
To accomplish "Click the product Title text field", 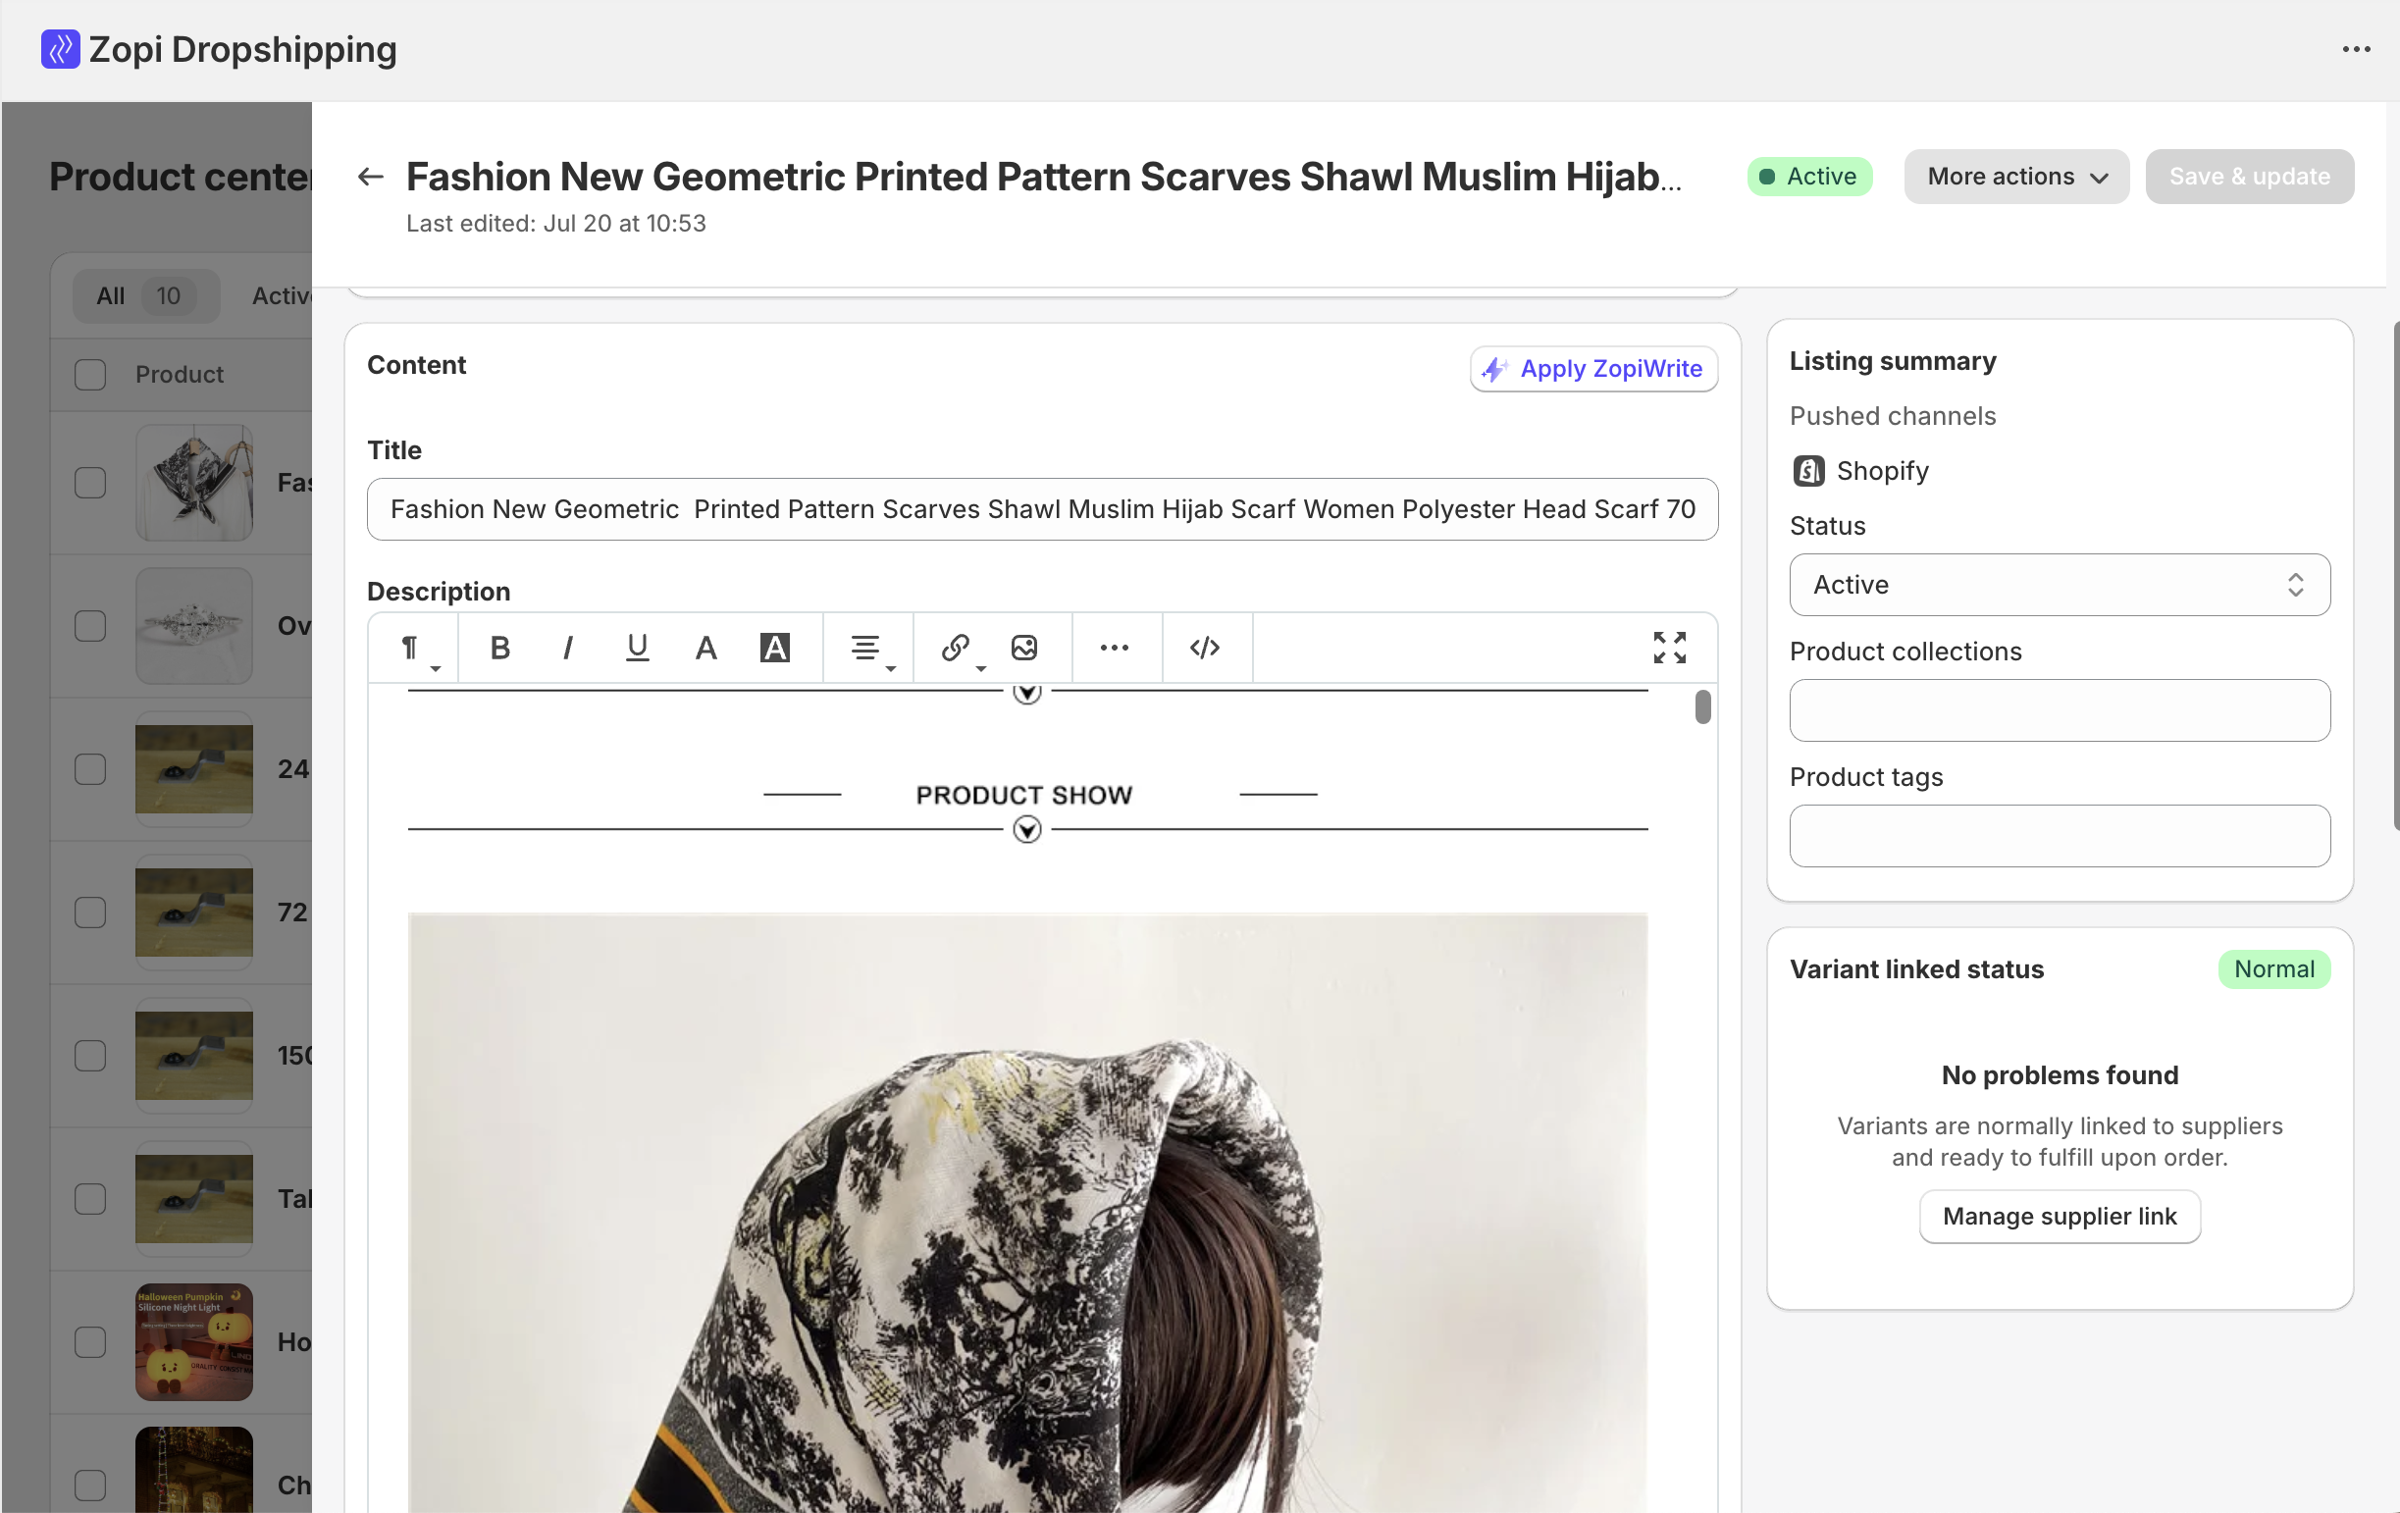I will point(1043,509).
